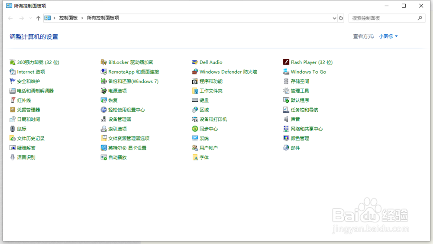
Task: Click the Windows Defender 防火墙 icon
Action: click(x=195, y=72)
